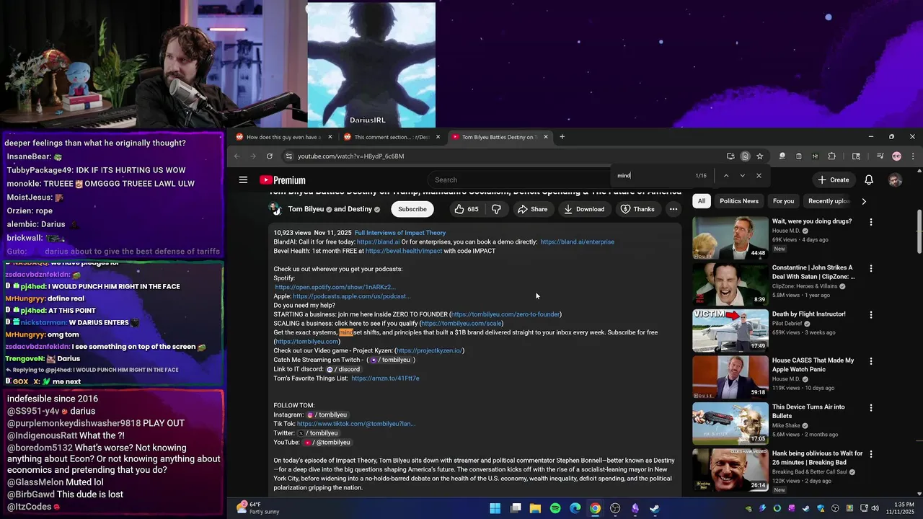Open YouTube notifications bell
Viewport: 923px width, 519px height.
869,179
